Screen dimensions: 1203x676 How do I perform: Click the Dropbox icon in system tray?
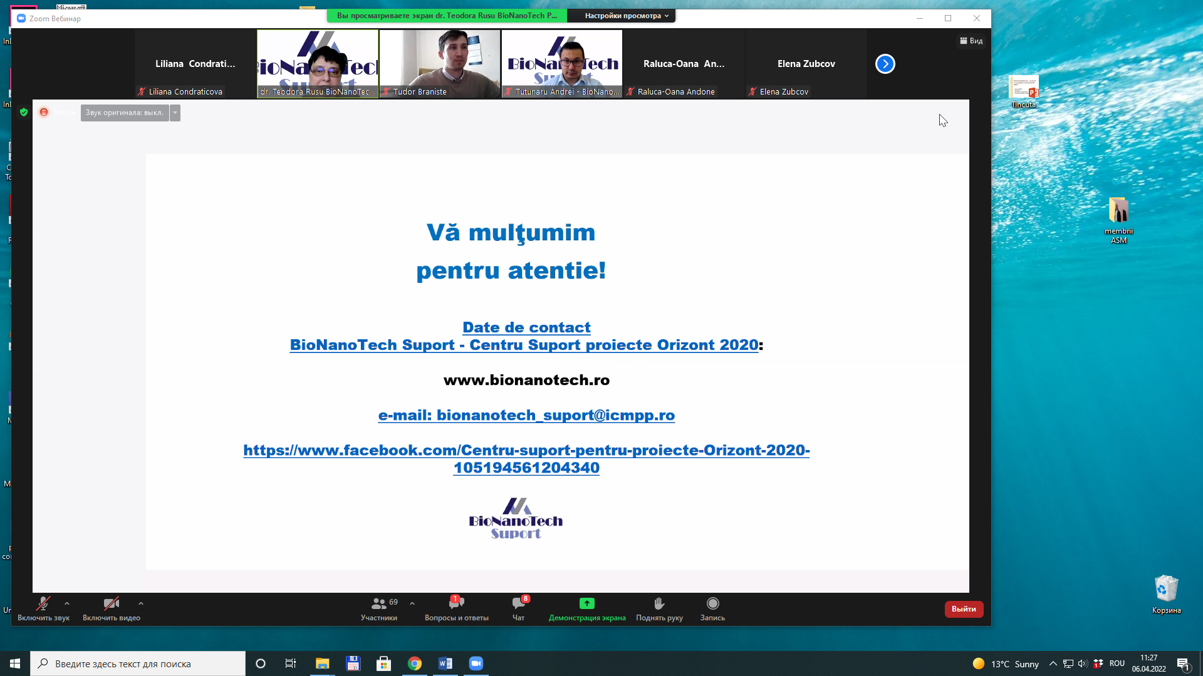pos(1098,663)
